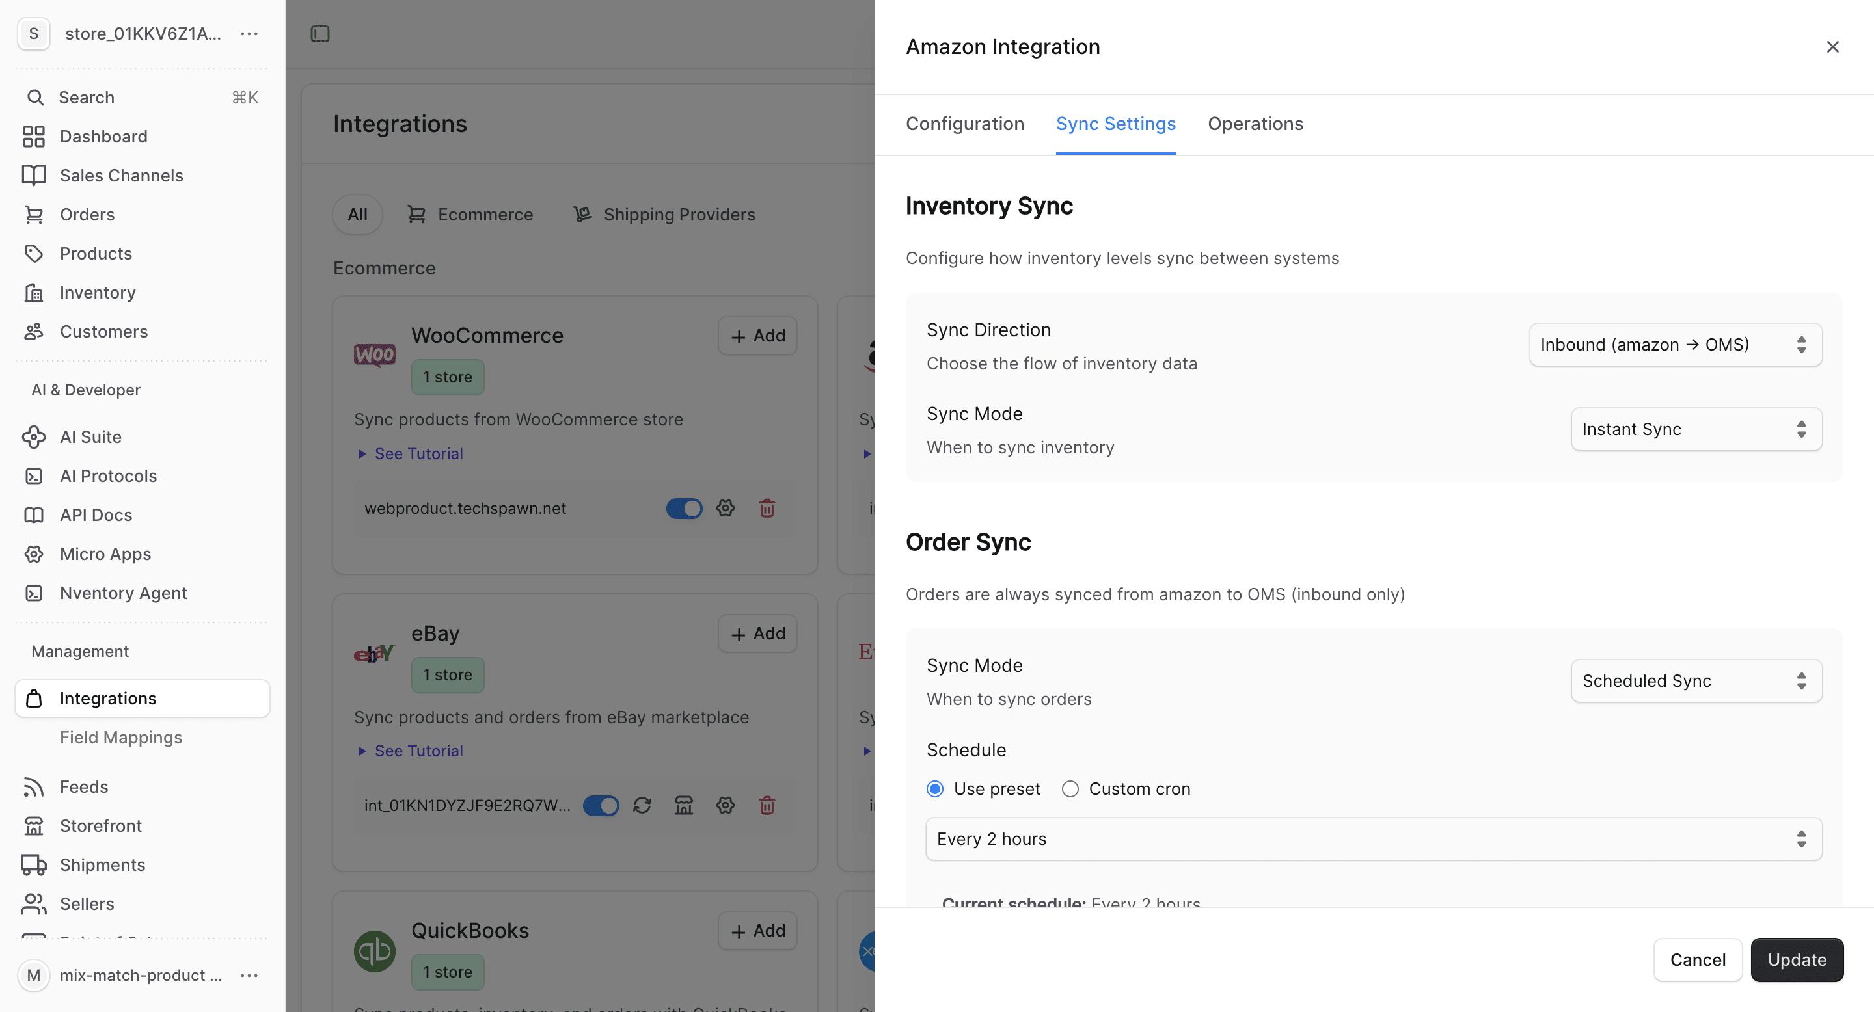Open the store_01KKV6Z1A more options menu
The height and width of the screenshot is (1012, 1874).
point(249,34)
